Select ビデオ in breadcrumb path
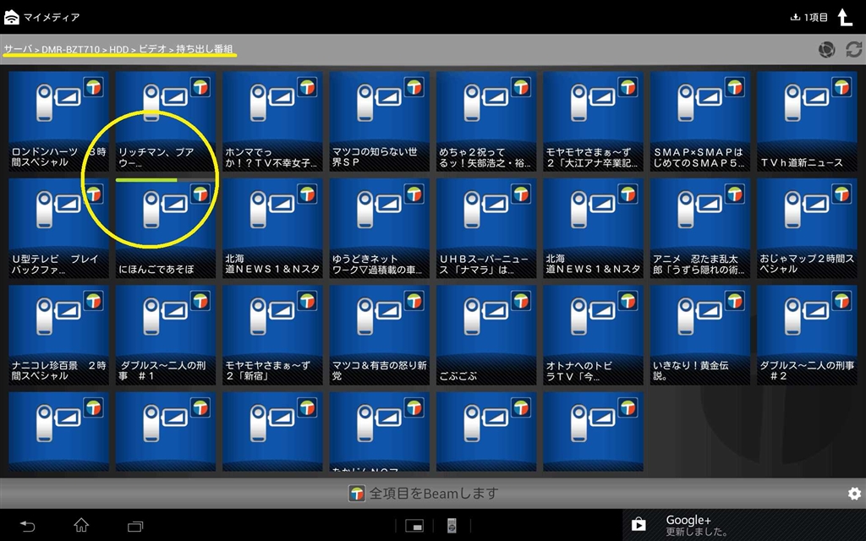 coord(152,49)
